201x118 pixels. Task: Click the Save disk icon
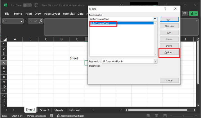point(36,5)
